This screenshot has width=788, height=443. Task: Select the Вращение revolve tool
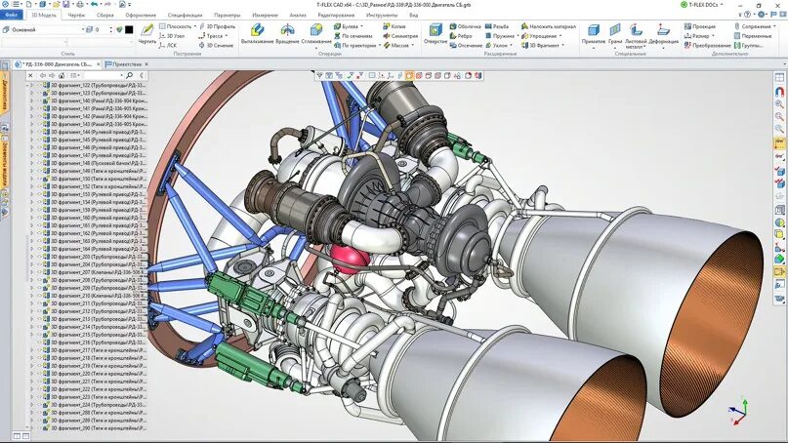pyautogui.click(x=287, y=34)
